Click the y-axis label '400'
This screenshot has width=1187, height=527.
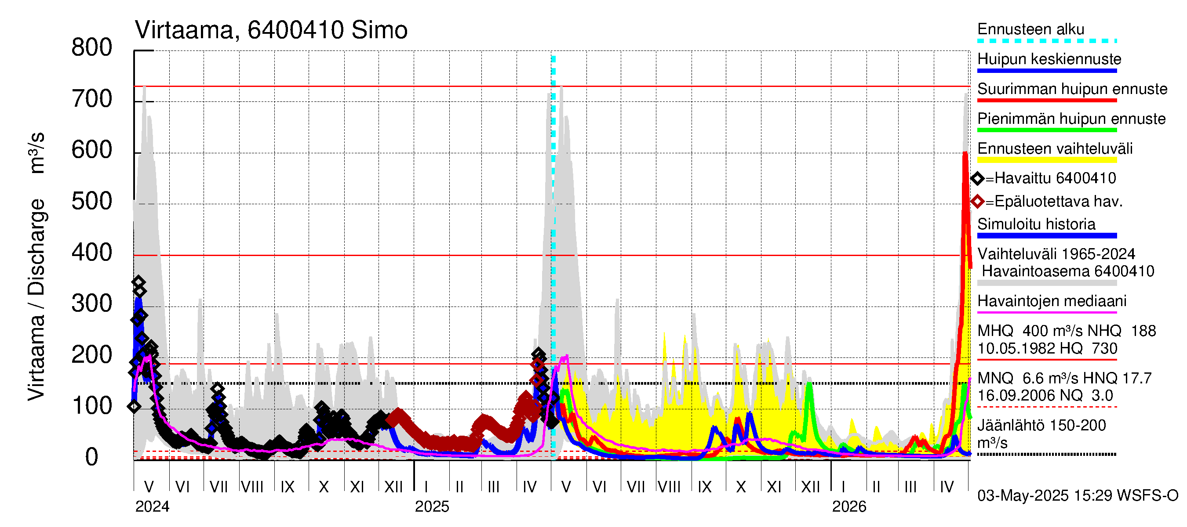pyautogui.click(x=92, y=253)
